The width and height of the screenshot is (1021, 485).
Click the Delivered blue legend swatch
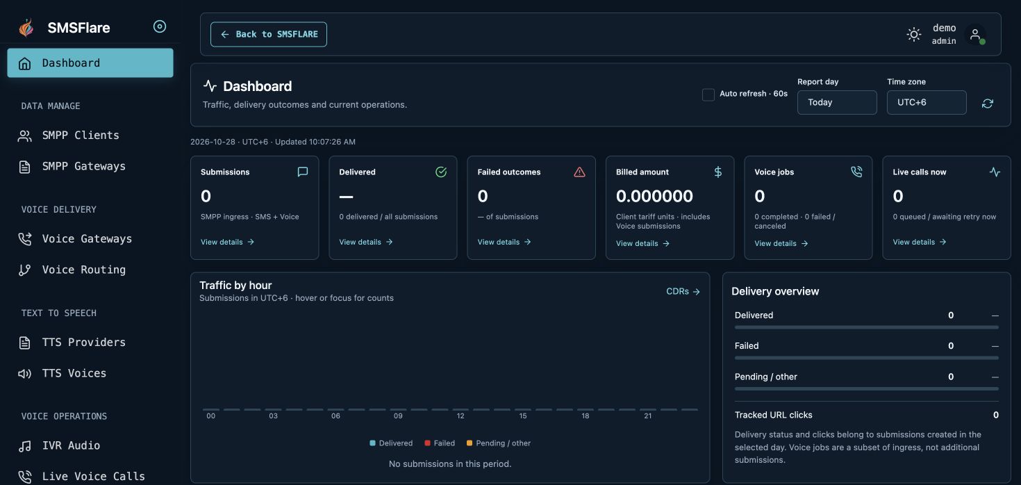click(x=373, y=443)
